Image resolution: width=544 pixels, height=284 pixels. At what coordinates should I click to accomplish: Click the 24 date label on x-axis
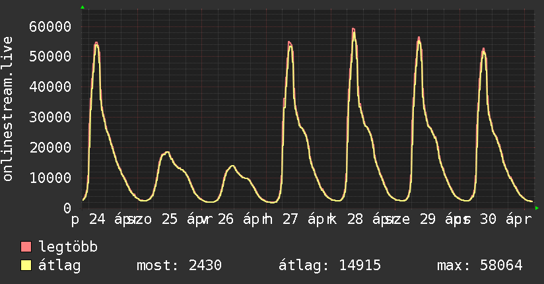pos(97,219)
